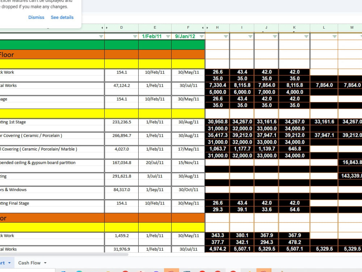Select the 30/Oct/11 date cell
This screenshot has height=272, width=362.
(188, 190)
